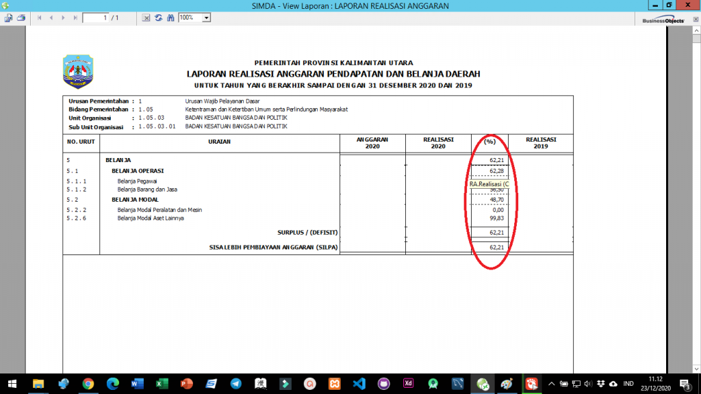Close the SIMDA report window

[685, 5]
